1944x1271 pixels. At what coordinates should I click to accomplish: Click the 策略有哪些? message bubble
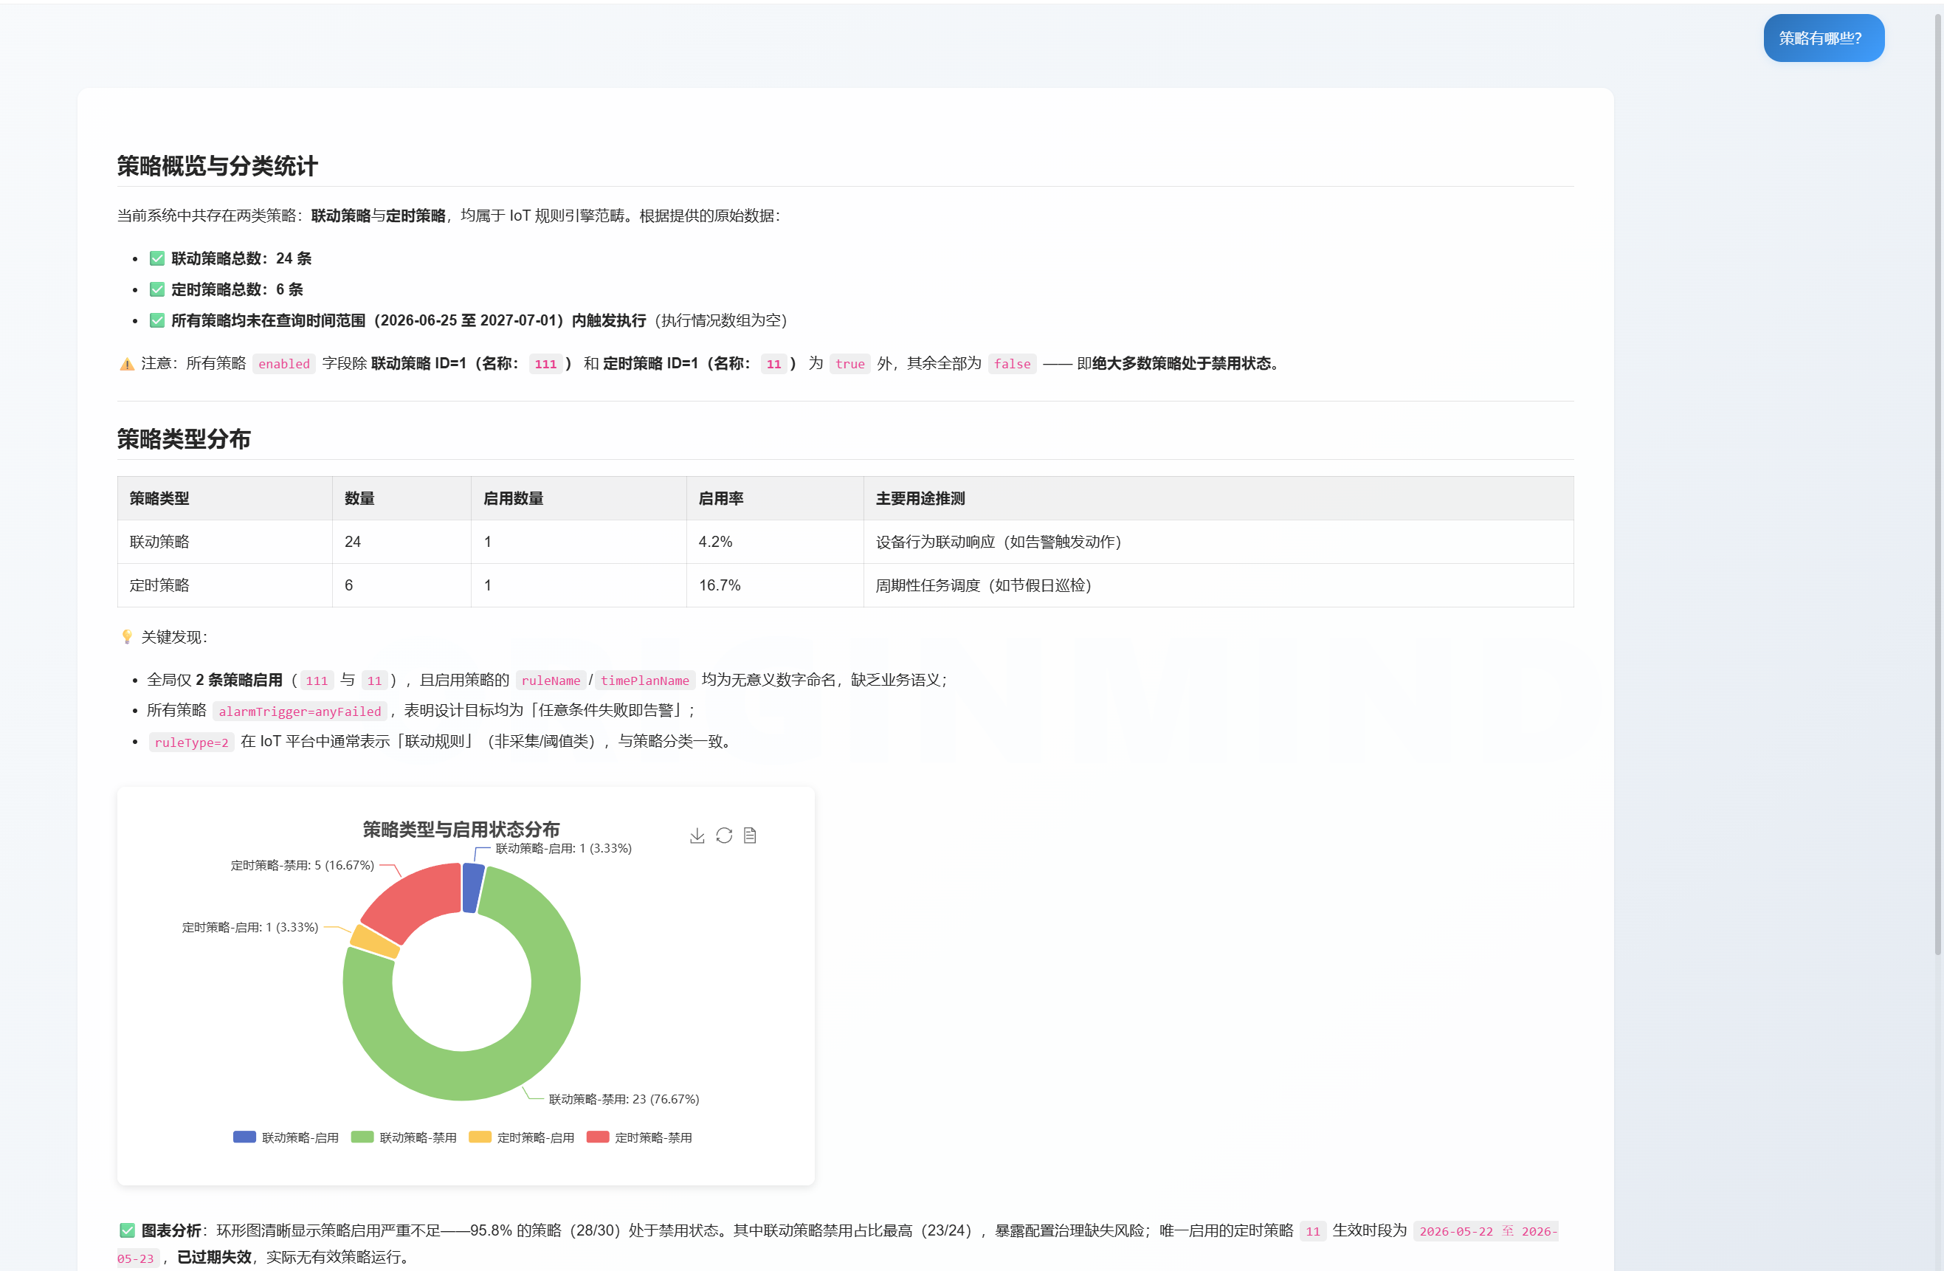point(1823,38)
